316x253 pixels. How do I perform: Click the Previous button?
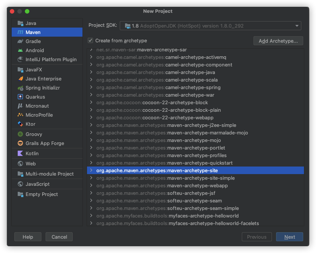(x=257, y=237)
